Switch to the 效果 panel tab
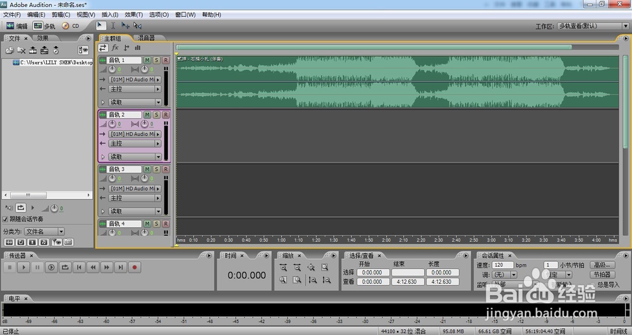 coord(43,38)
